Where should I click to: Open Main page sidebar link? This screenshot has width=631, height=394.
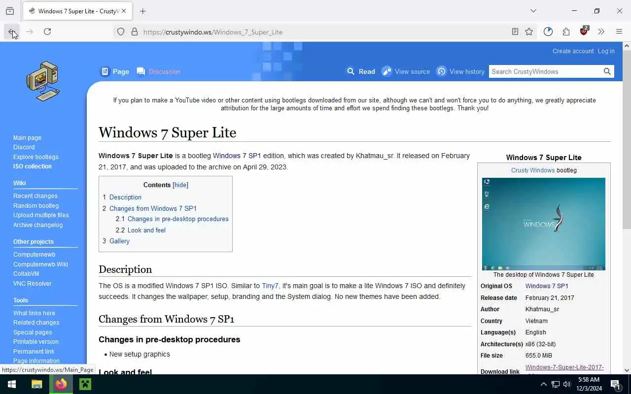27,138
